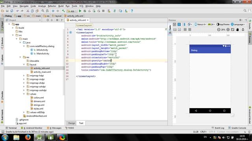Click the Paste icon in the toolbar
The height and width of the screenshot is (141, 252).
37,11
